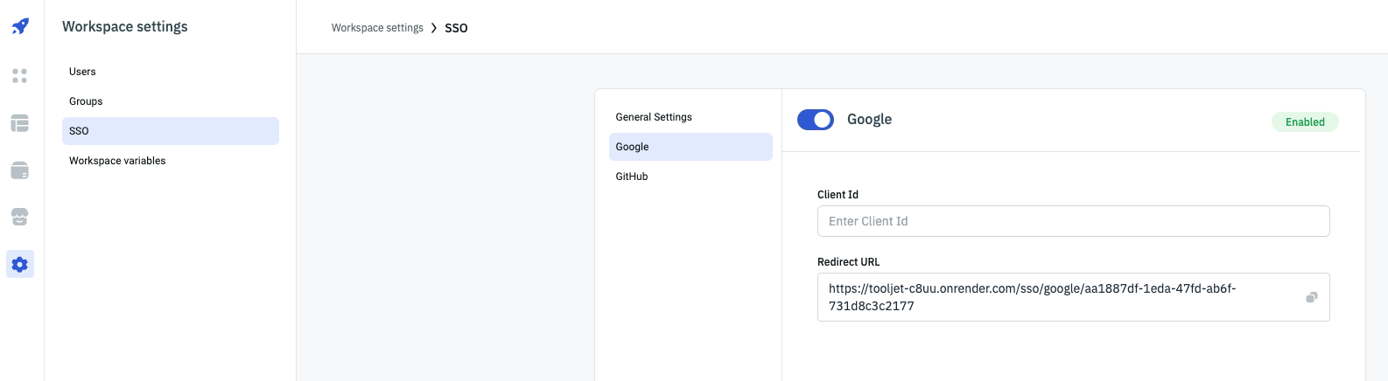Open Groups in workspace settings
1388x381 pixels.
pos(86,101)
